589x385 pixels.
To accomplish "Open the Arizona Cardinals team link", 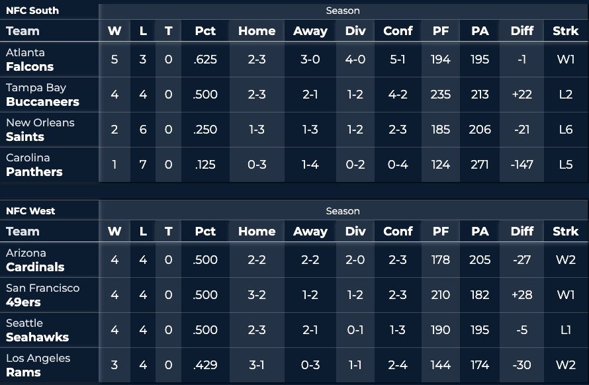I will (35, 260).
